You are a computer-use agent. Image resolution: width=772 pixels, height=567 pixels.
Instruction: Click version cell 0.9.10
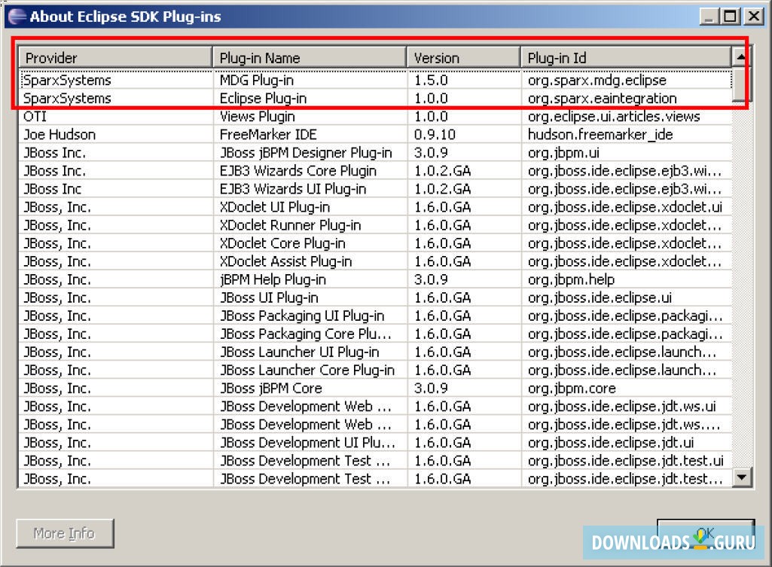click(x=435, y=134)
